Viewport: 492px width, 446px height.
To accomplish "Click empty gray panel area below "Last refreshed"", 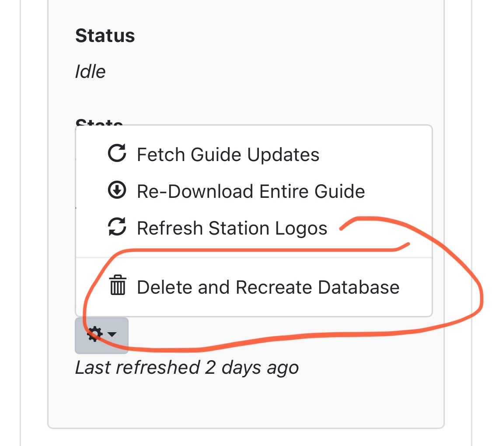I will tap(245, 403).
